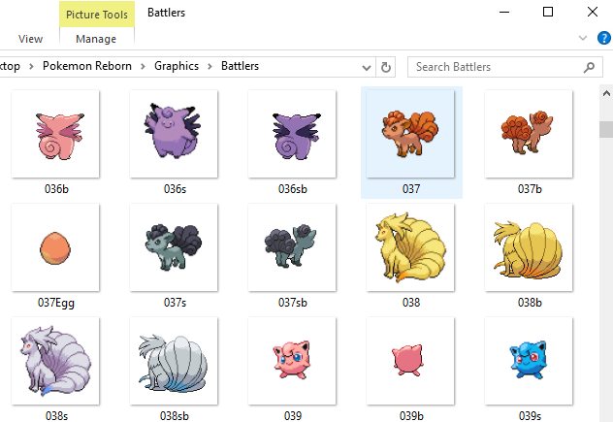
Task: Minimize the Battlers window
Action: coord(504,12)
